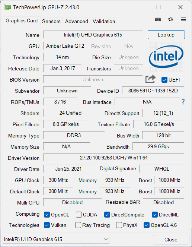This screenshot has height=247, width=192.
Task: Click the camera screenshot icon
Action: [157, 19]
